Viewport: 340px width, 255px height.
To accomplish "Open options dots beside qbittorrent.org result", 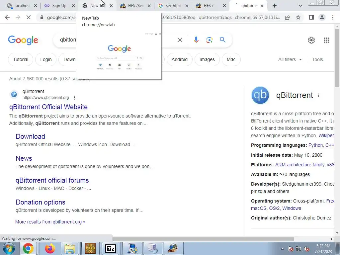I will coord(74,98).
